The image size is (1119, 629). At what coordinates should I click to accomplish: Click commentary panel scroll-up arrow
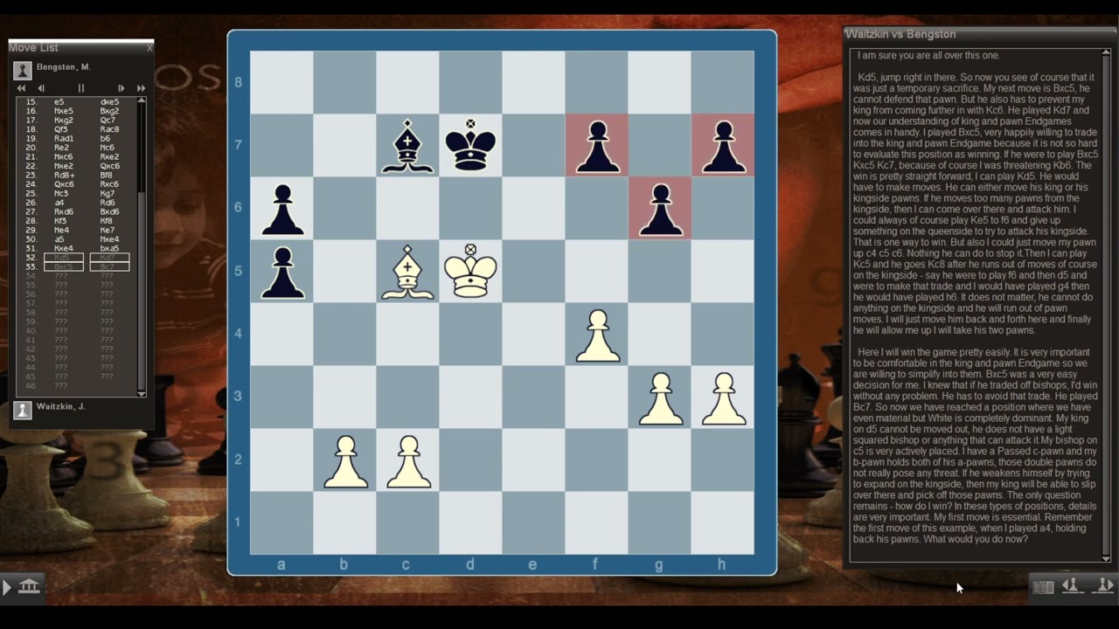click(1106, 53)
